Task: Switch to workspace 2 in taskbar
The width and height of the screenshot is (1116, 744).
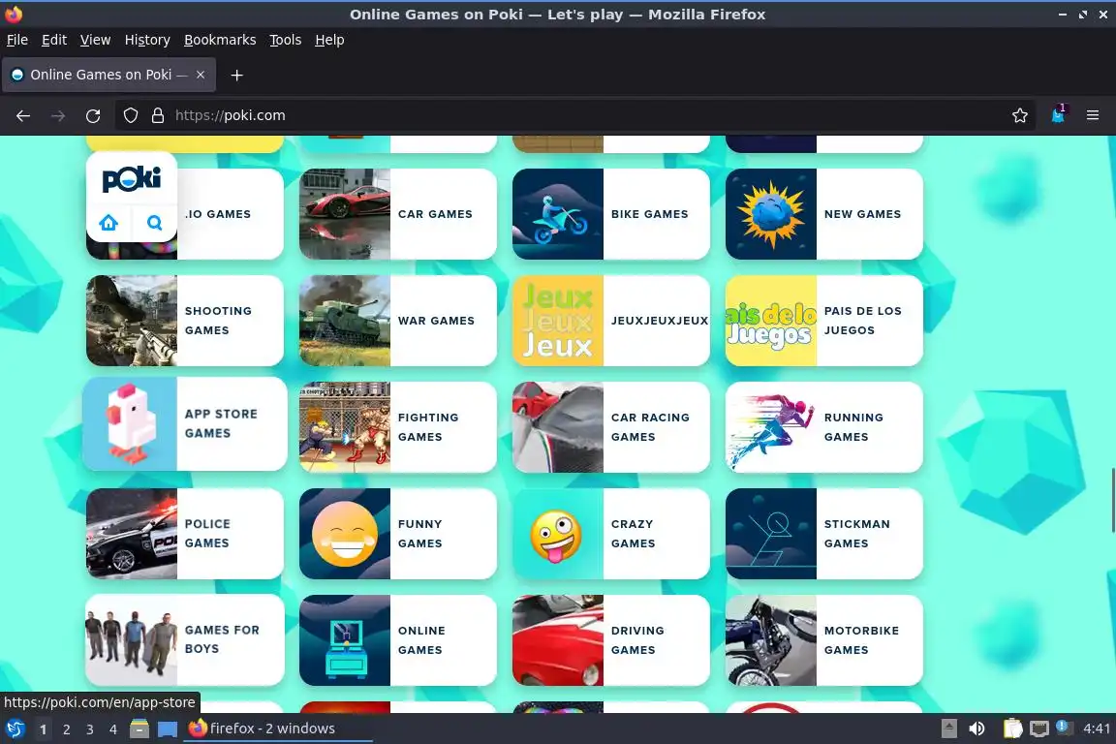Action: coord(66,729)
